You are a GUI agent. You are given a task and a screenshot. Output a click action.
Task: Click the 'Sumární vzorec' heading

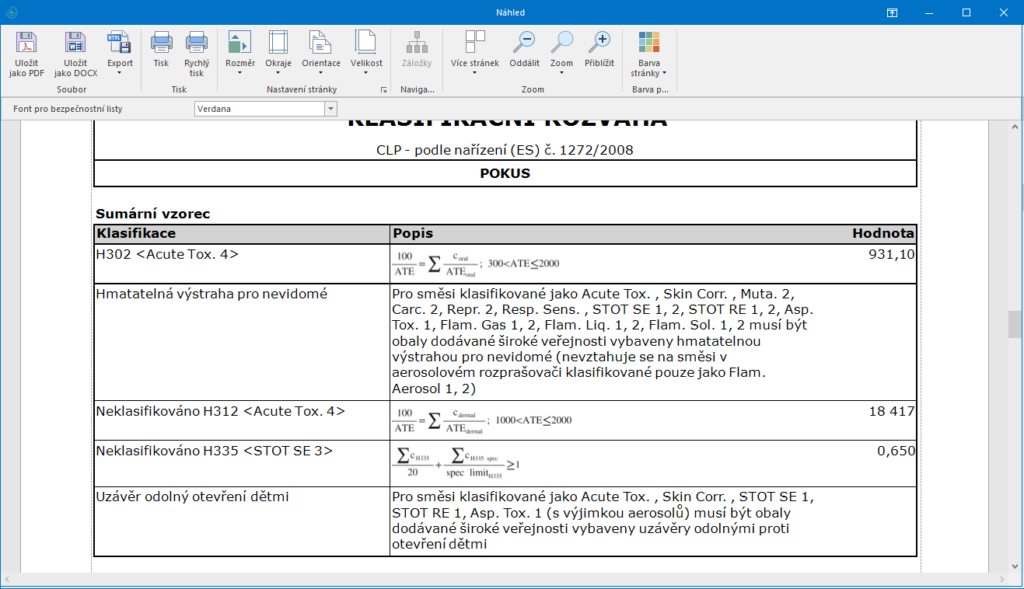click(x=153, y=214)
